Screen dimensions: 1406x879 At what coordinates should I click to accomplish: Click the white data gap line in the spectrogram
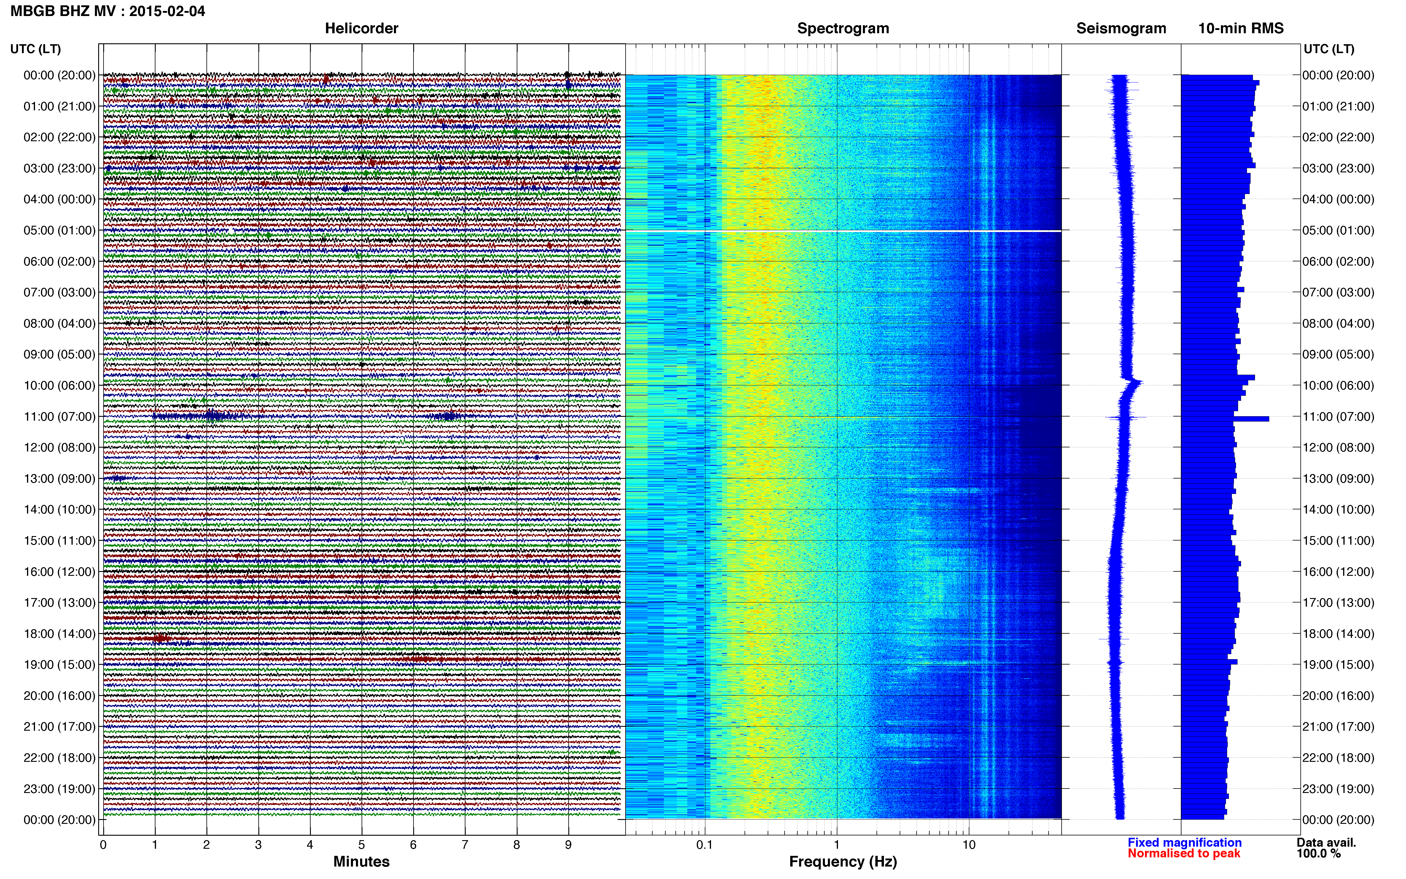843,231
